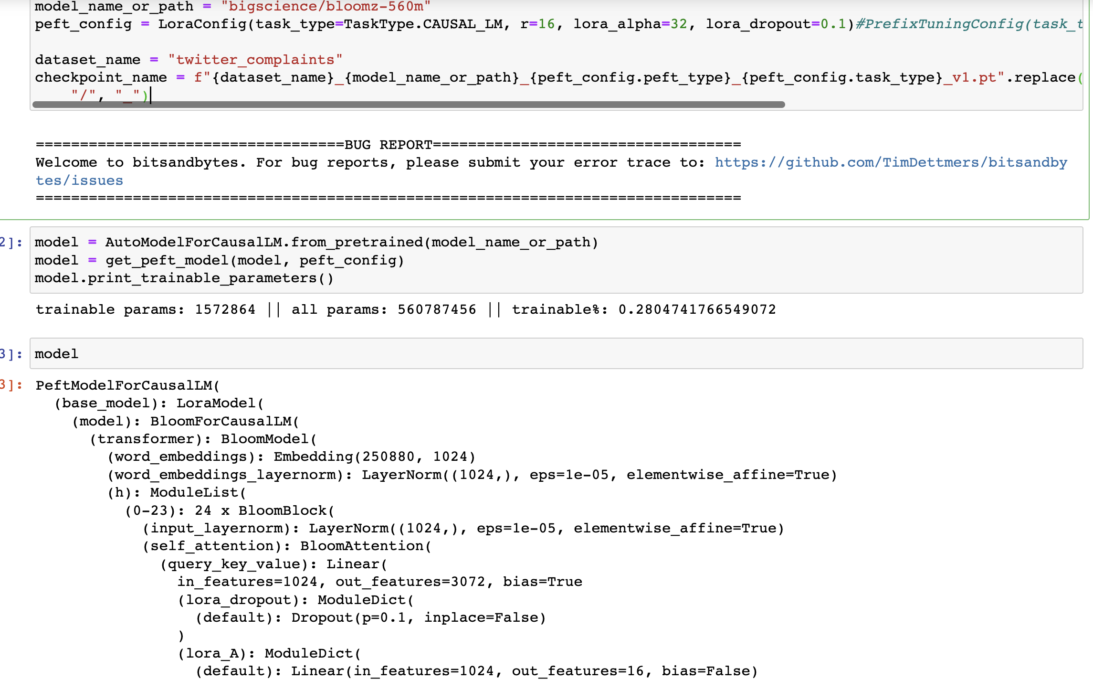Click the "bigscience/bloomz-560m" string

[326, 6]
